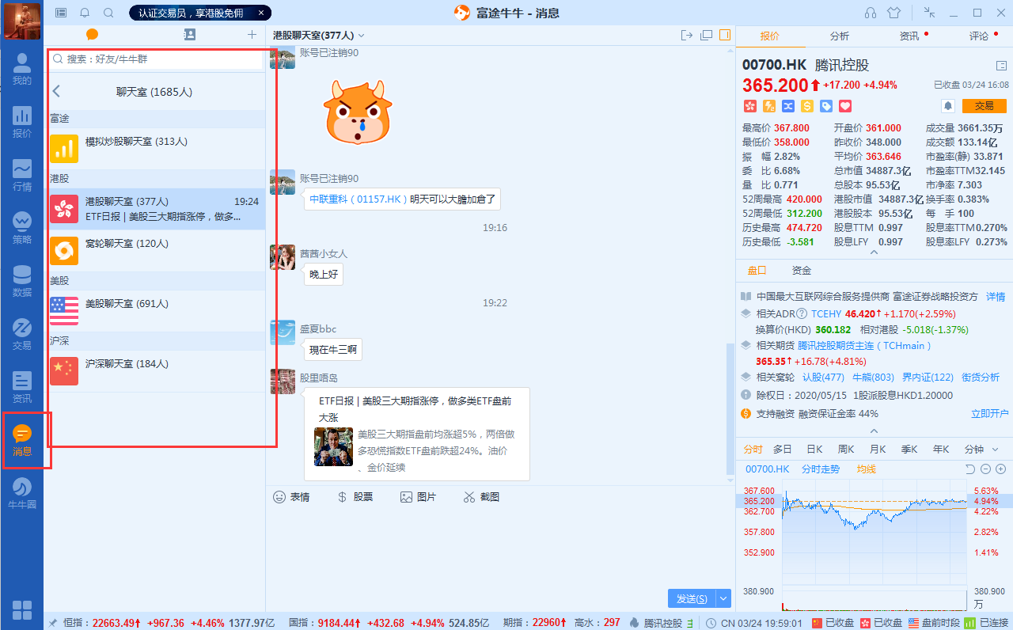Open the 资讯 news sidebar section
This screenshot has width=1013, height=630.
[22, 388]
